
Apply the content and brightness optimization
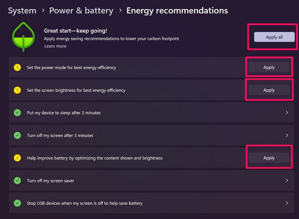[x=269, y=158]
